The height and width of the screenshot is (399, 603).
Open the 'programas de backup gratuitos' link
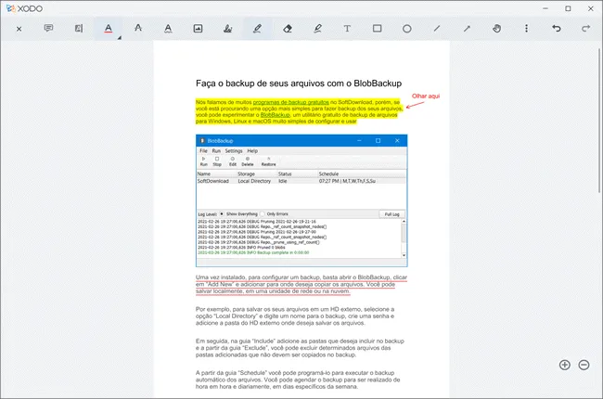[290, 102]
